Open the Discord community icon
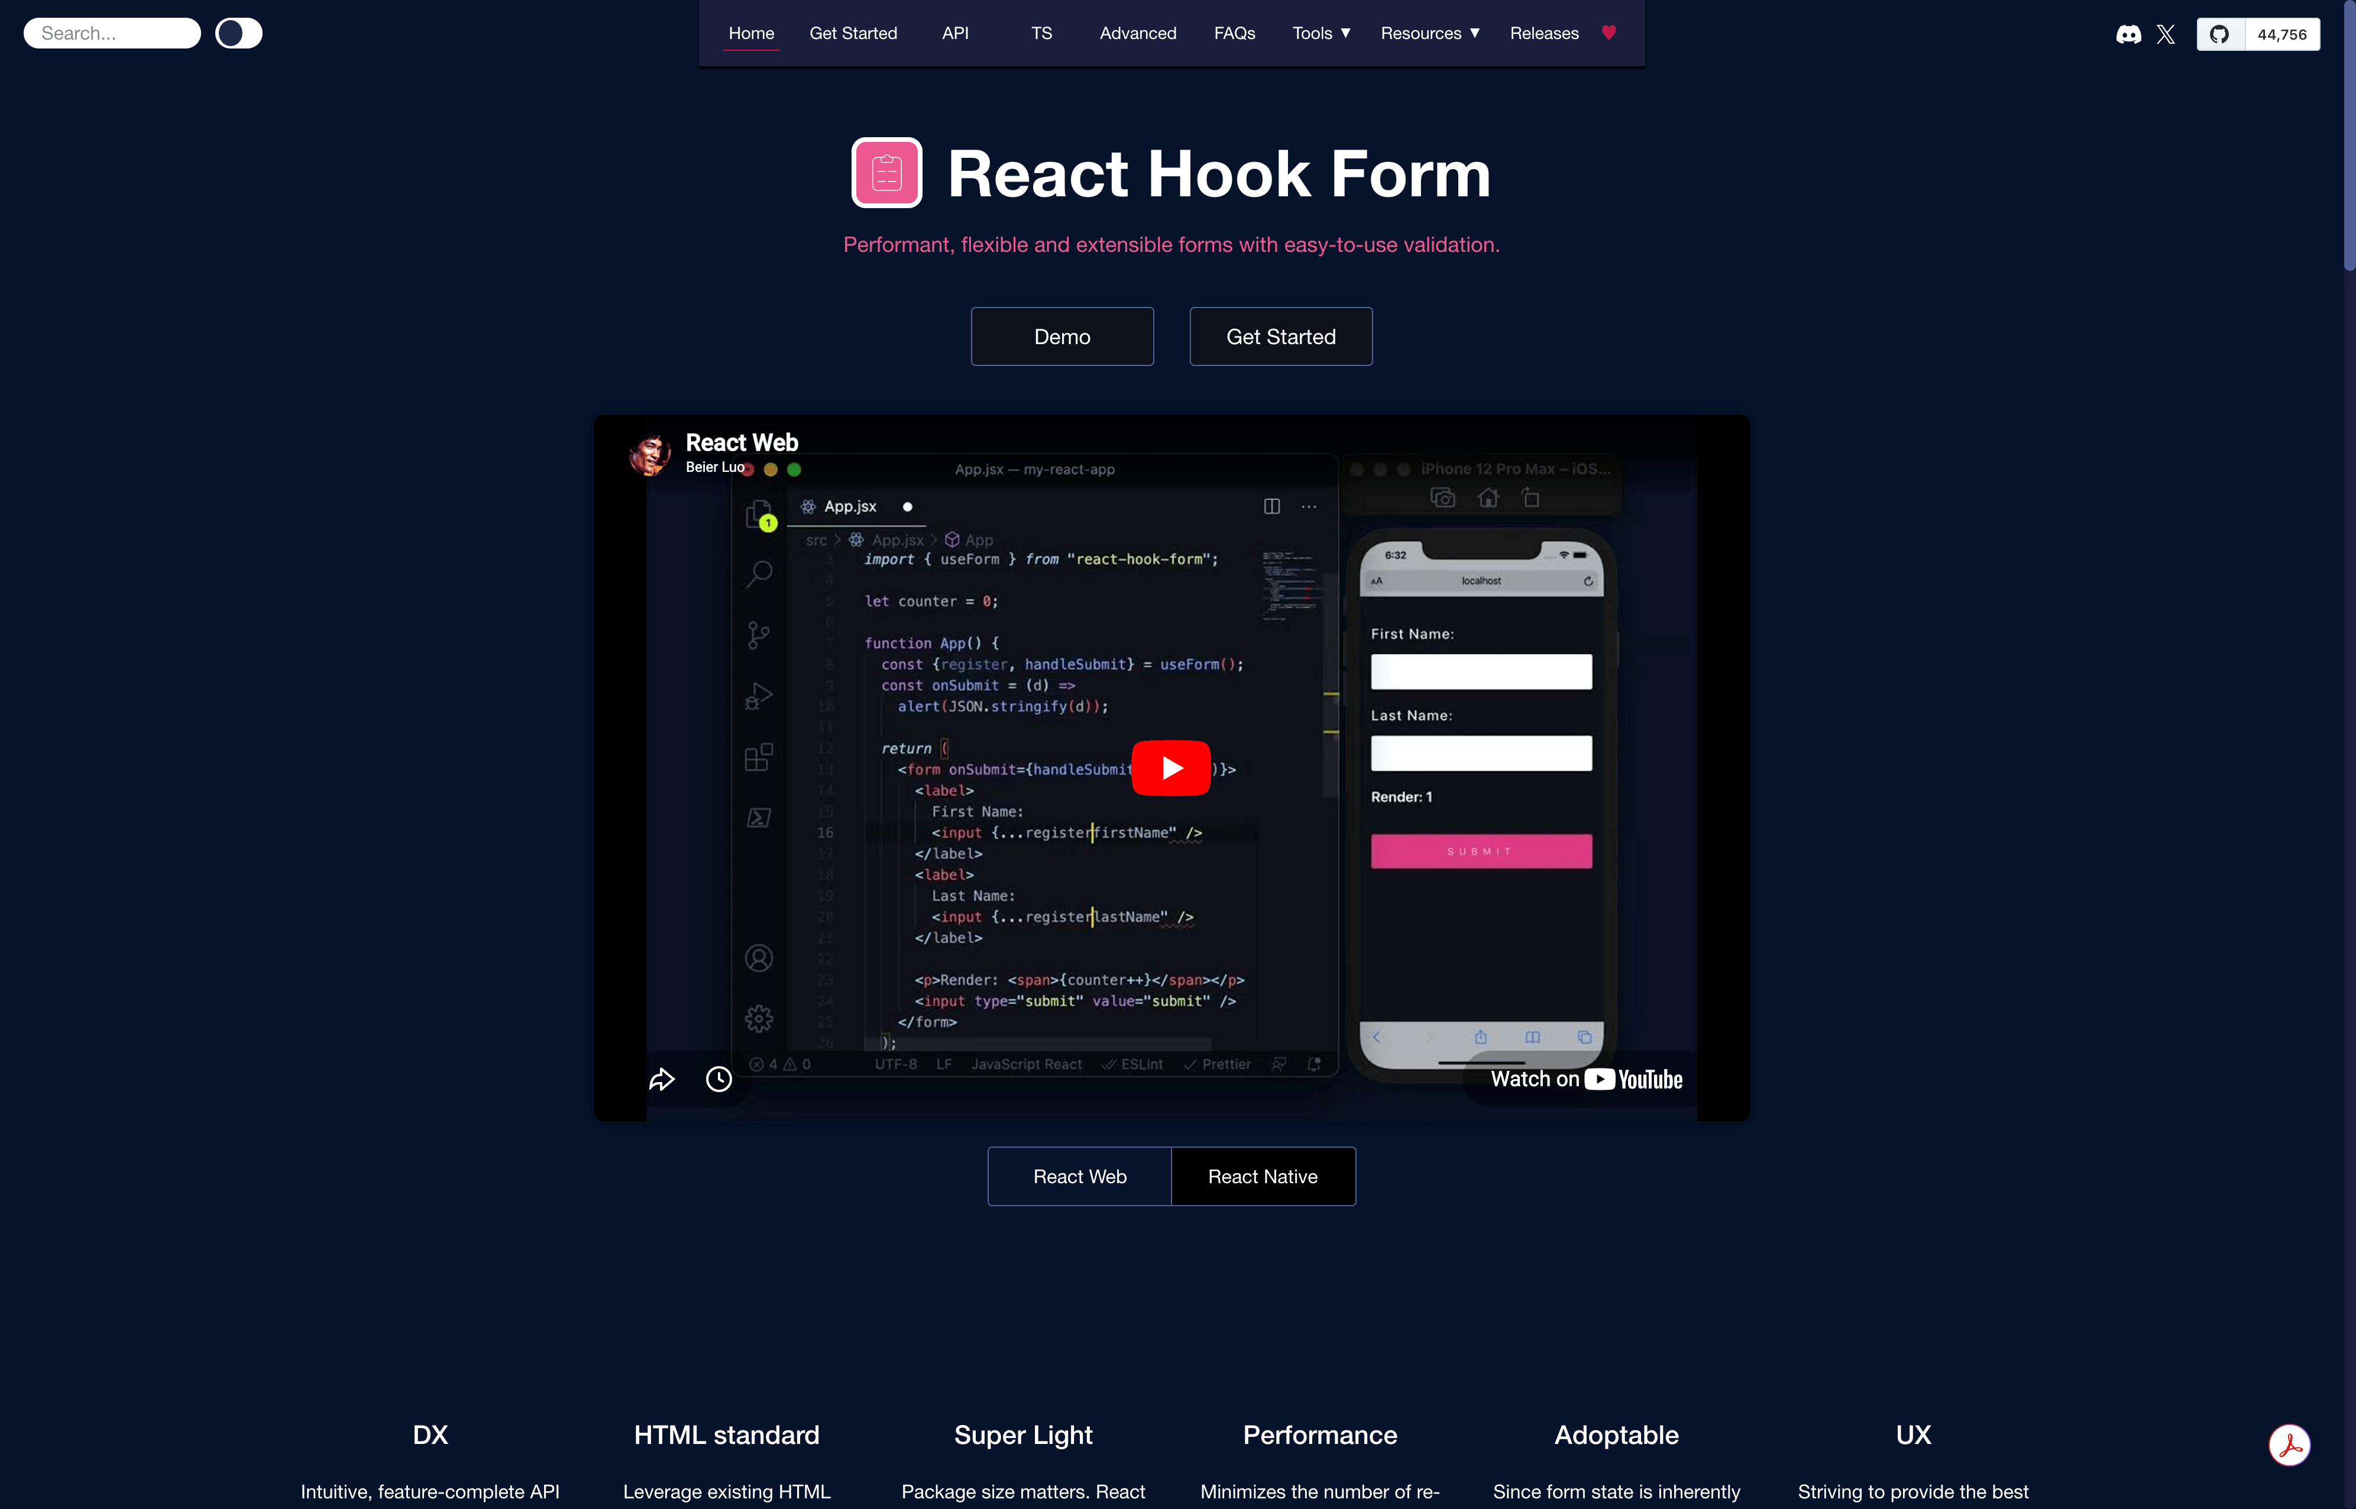The width and height of the screenshot is (2356, 1509). (2128, 34)
